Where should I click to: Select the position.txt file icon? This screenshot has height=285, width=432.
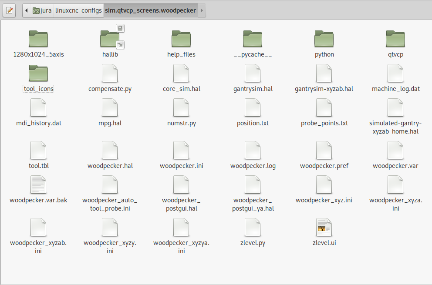[x=253, y=107]
